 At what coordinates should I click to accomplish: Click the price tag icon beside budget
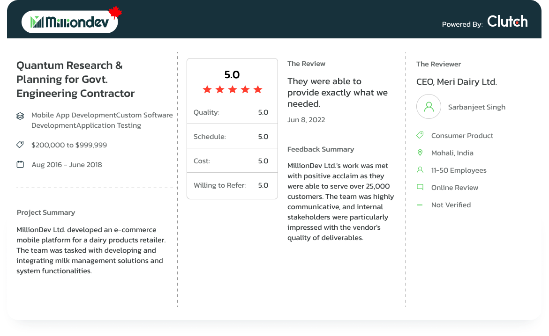[20, 145]
